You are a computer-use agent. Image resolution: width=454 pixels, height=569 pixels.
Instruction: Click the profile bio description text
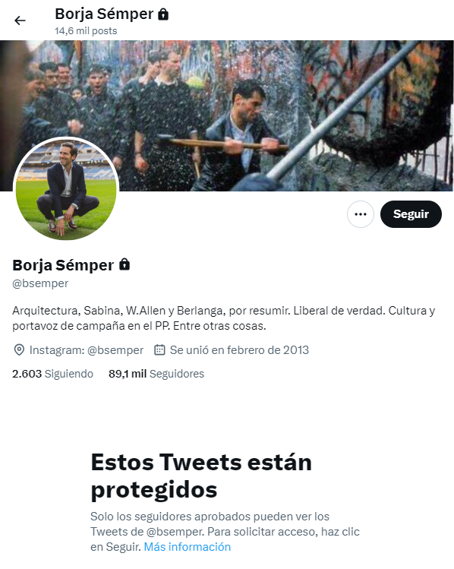[224, 318]
